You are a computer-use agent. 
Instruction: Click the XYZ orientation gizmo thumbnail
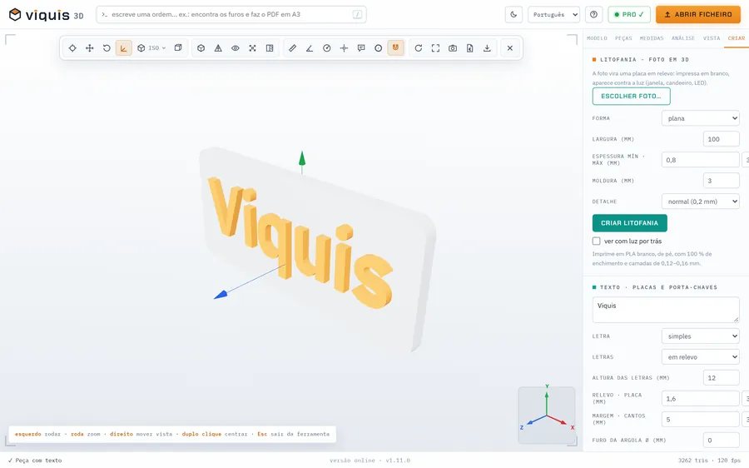click(x=547, y=415)
